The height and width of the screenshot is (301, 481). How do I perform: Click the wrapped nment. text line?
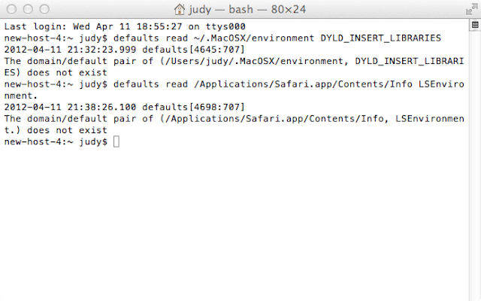point(21,96)
